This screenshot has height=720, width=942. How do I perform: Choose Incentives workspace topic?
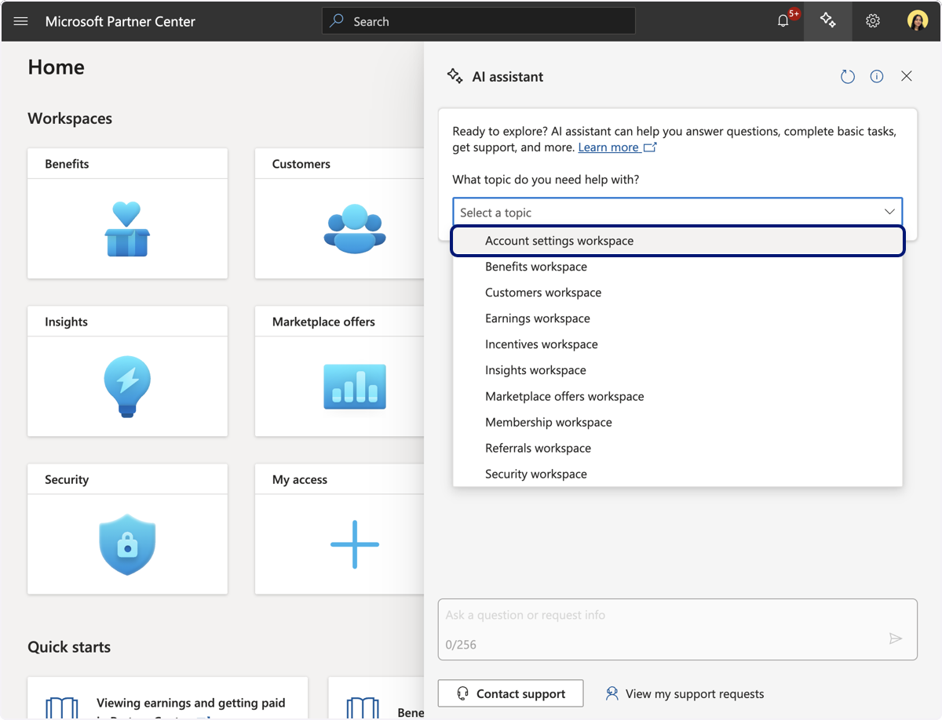coord(677,344)
